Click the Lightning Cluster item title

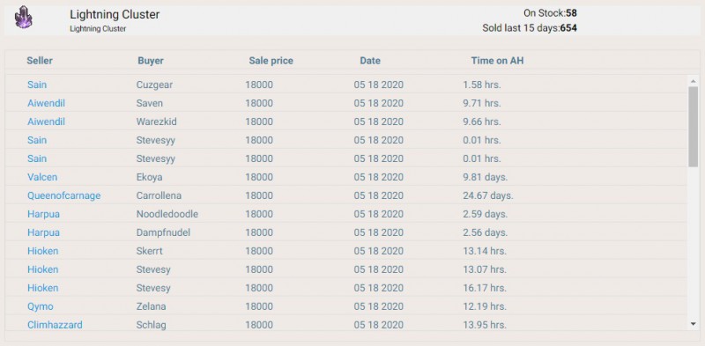click(x=115, y=14)
